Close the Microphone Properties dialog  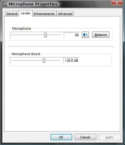click(117, 2)
